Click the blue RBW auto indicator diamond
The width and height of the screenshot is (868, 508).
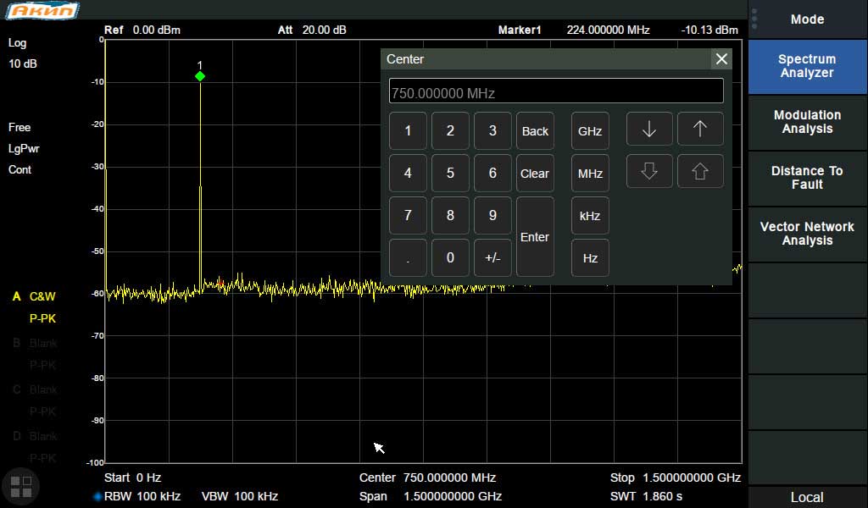point(97,496)
